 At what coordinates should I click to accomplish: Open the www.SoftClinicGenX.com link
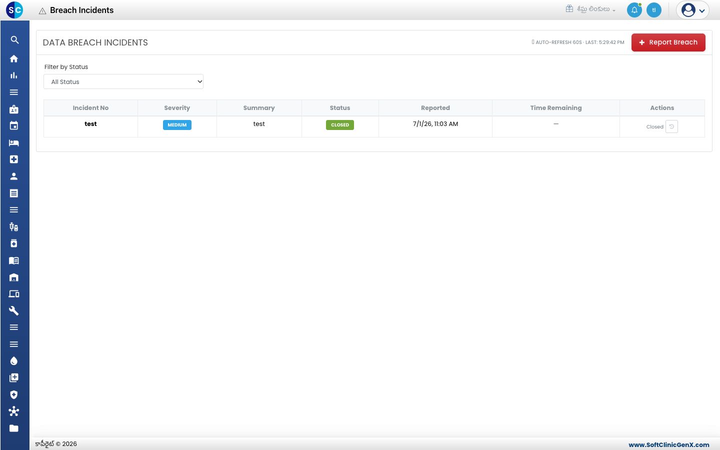[669, 444]
